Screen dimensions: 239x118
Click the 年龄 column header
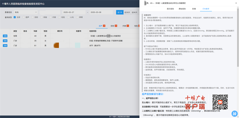pyautogui.click(x=35, y=31)
